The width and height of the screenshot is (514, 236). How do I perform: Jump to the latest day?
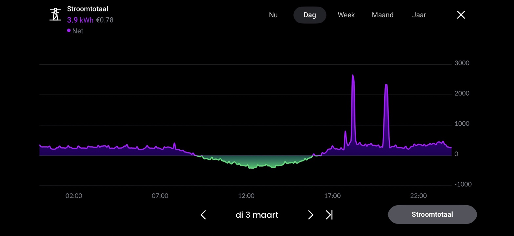[x=329, y=215]
